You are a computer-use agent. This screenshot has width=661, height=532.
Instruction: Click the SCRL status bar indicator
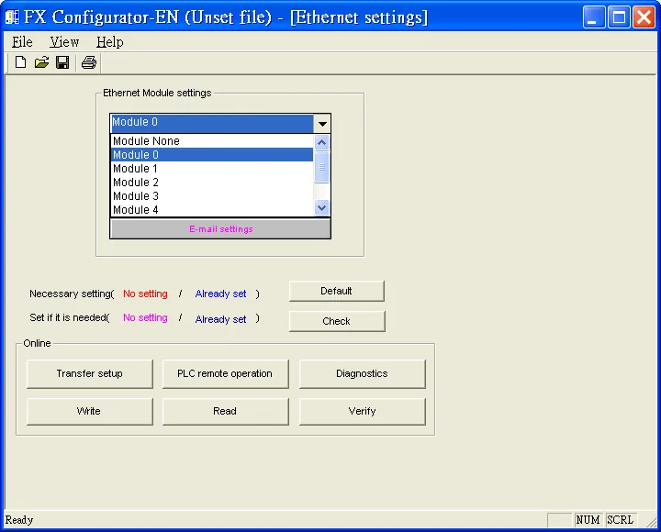(x=620, y=520)
